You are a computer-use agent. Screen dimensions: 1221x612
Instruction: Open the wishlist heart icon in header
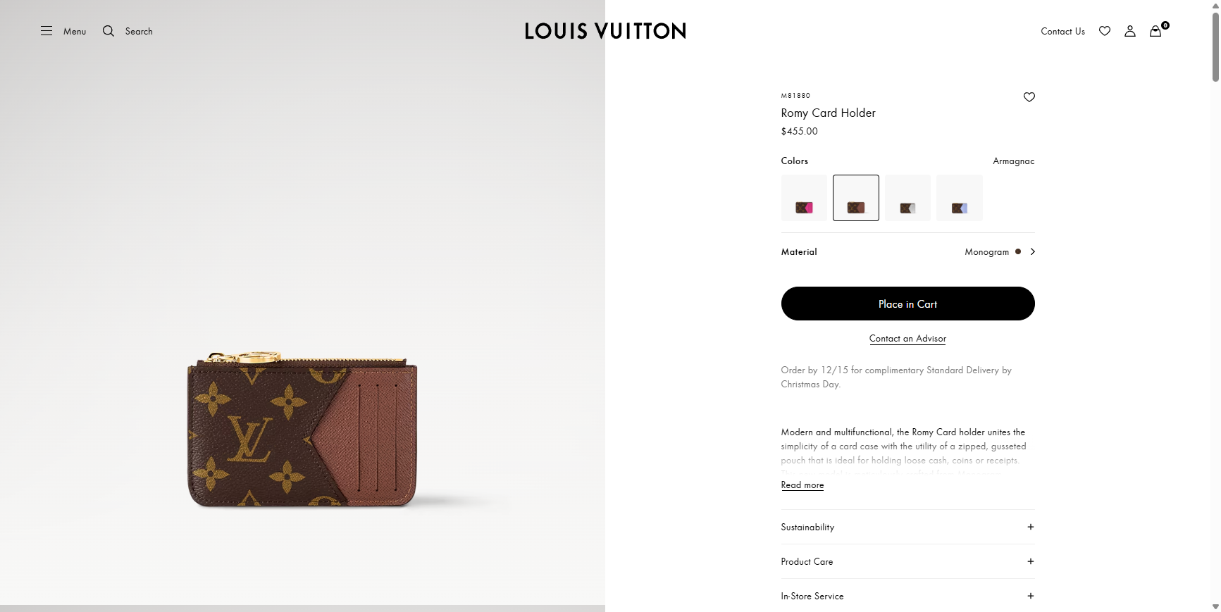click(x=1104, y=31)
